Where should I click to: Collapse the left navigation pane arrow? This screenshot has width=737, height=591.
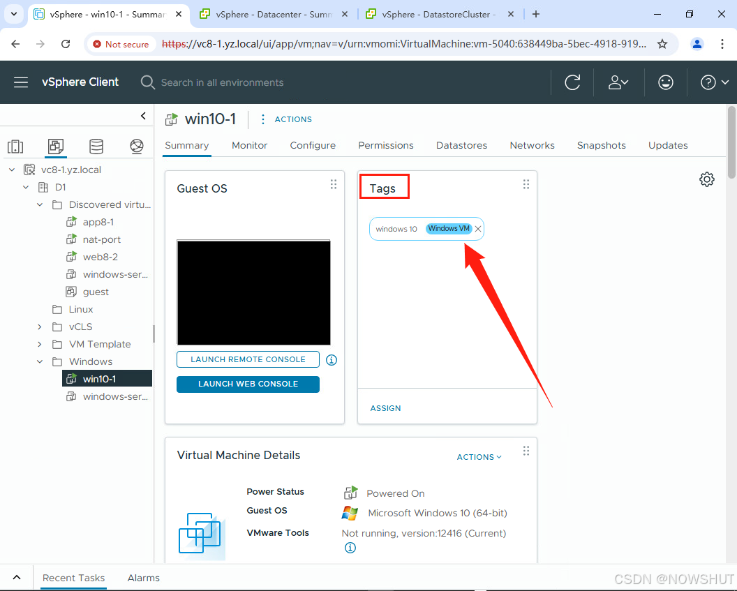click(143, 116)
